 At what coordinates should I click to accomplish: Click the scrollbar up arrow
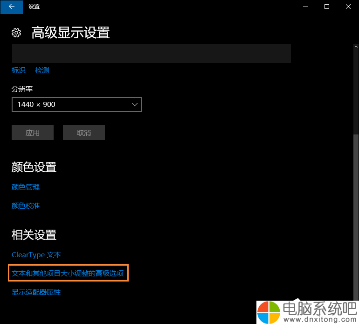(356, 47)
